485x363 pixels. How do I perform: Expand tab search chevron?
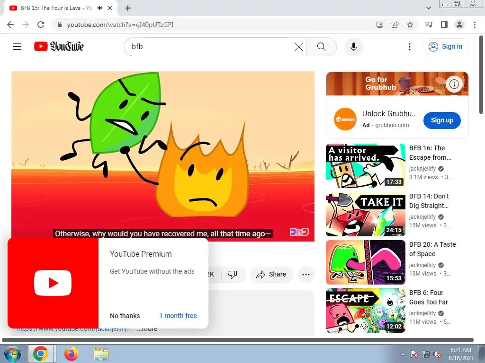[428, 8]
